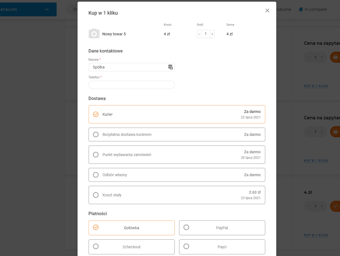The image size is (340, 256).
Task: Click the Ilość column header
Action: [200, 24]
